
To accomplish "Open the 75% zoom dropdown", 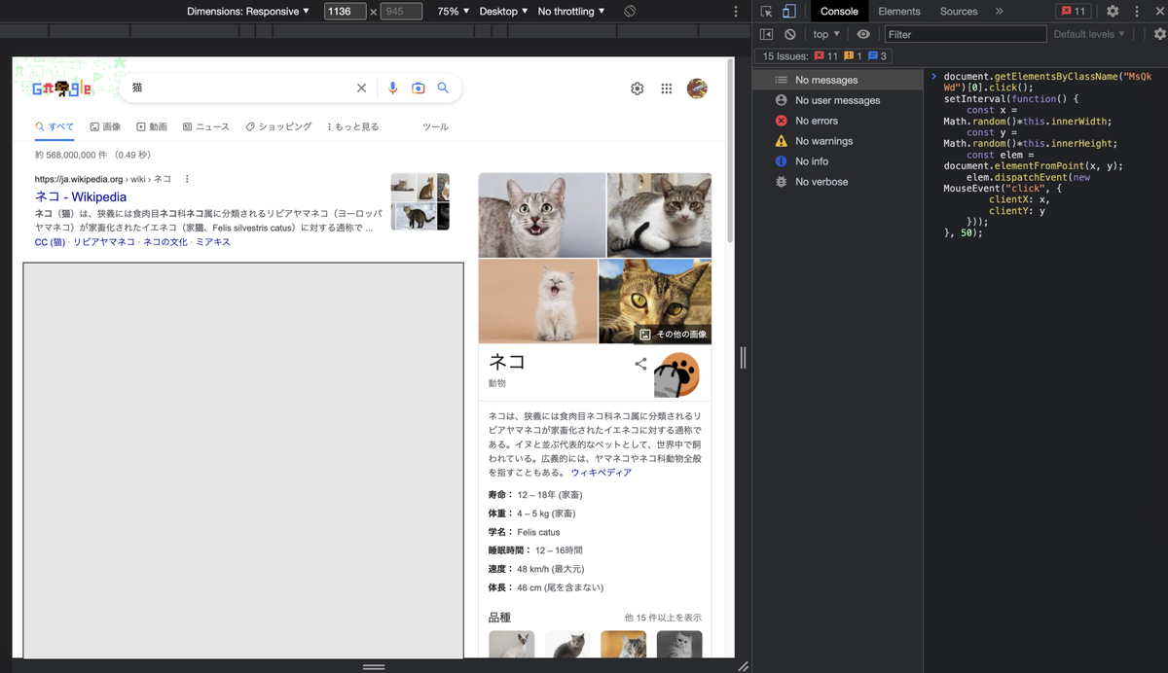I will 453,12.
